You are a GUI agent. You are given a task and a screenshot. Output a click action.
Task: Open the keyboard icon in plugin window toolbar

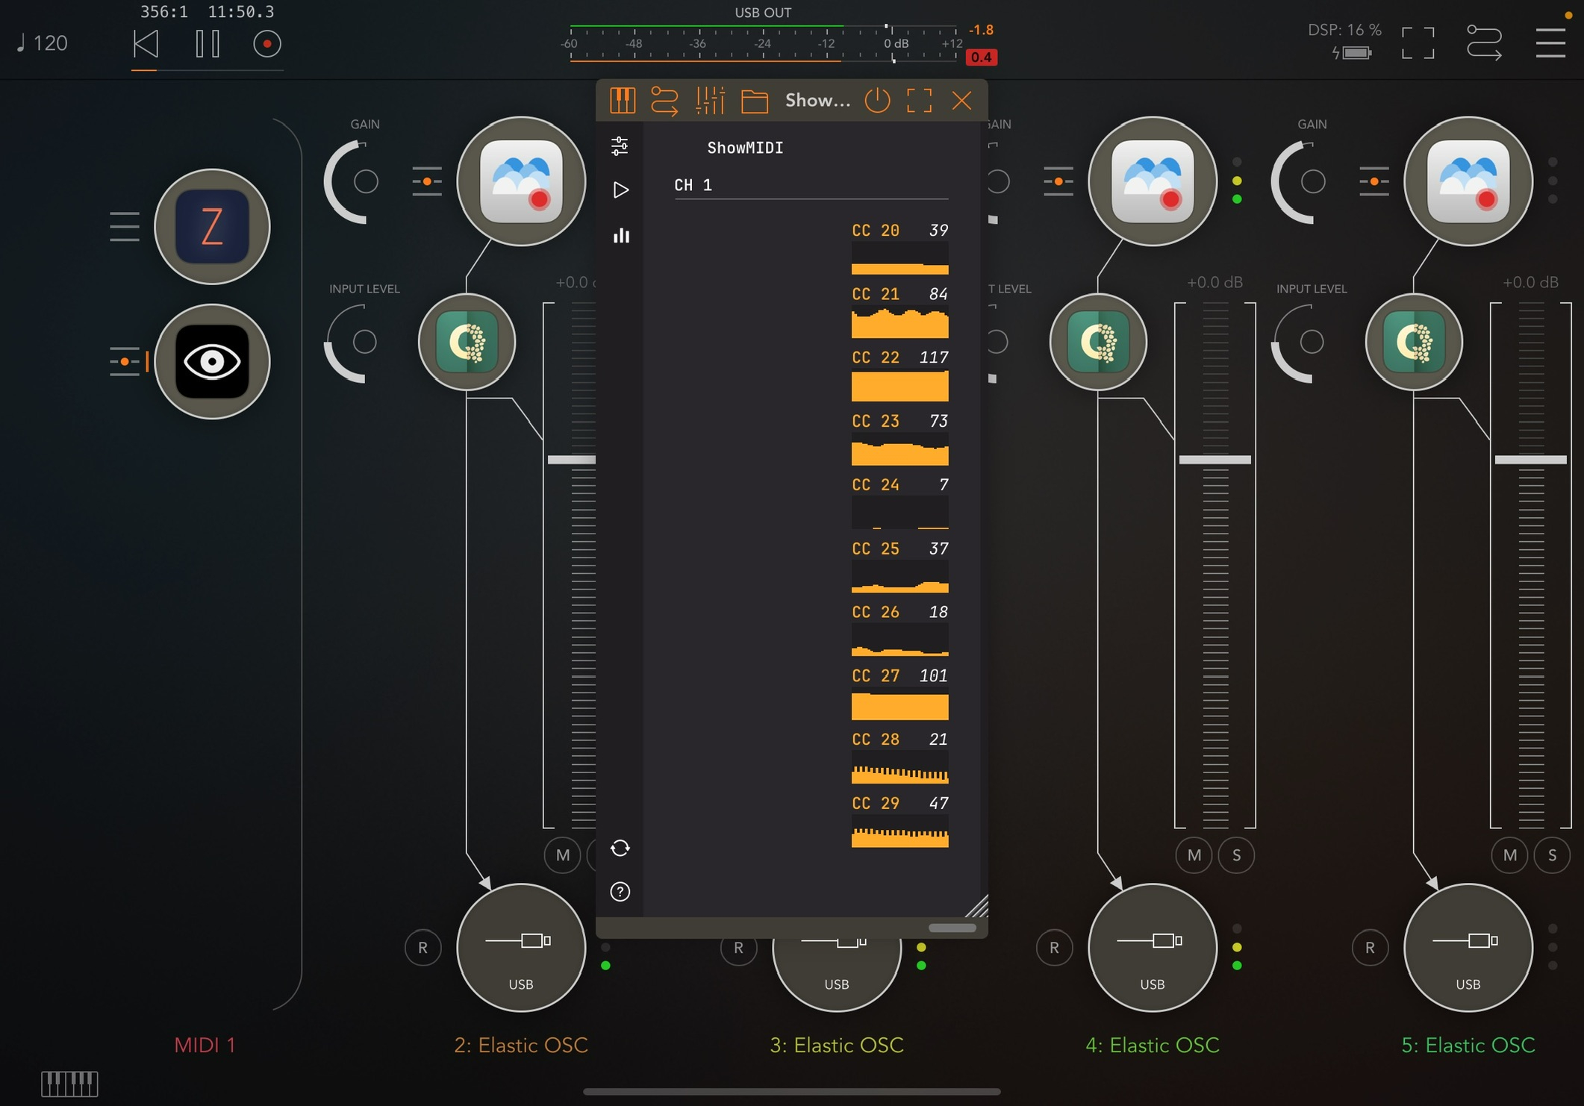[622, 100]
